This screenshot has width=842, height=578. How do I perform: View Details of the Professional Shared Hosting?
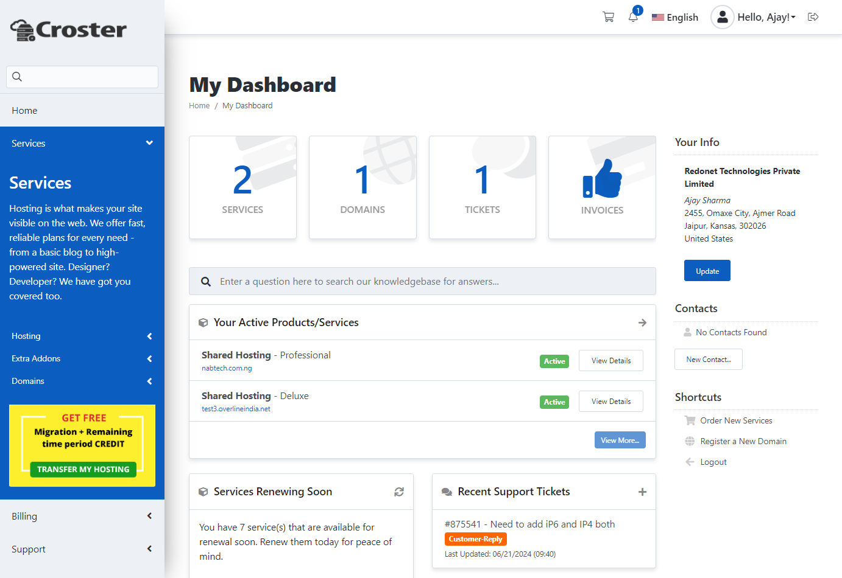coord(610,360)
